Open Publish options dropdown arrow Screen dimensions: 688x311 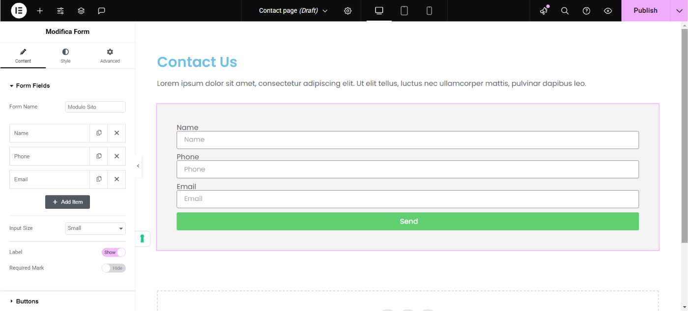679,11
